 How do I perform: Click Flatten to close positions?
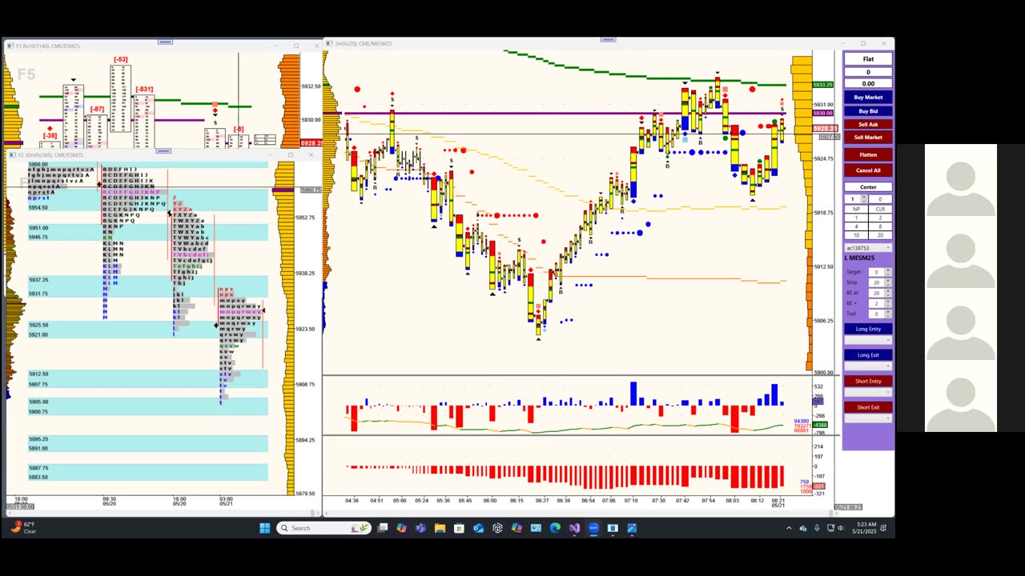tap(868, 154)
